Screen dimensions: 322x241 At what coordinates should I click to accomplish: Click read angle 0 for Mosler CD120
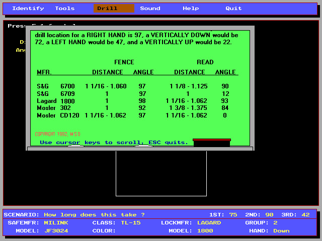[225, 115]
